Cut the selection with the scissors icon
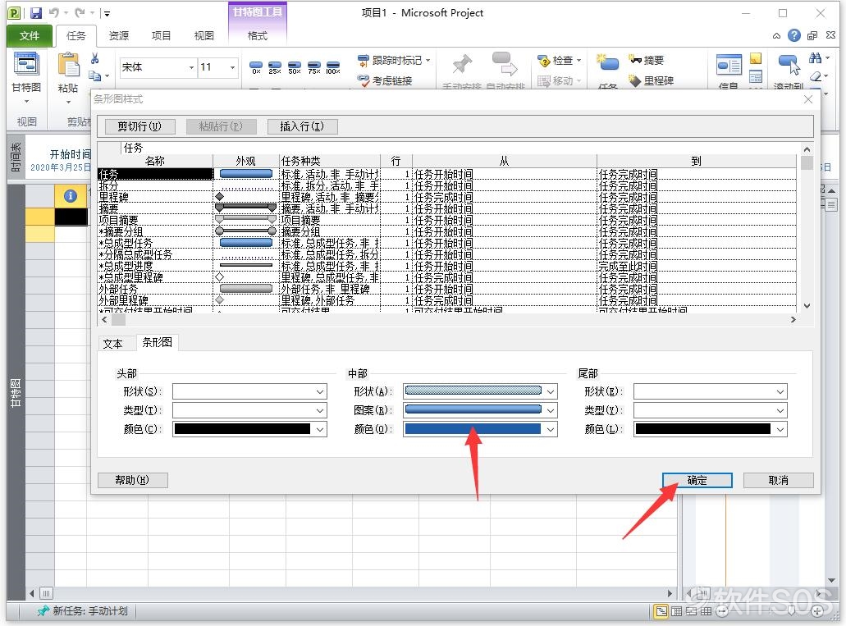 point(95,58)
